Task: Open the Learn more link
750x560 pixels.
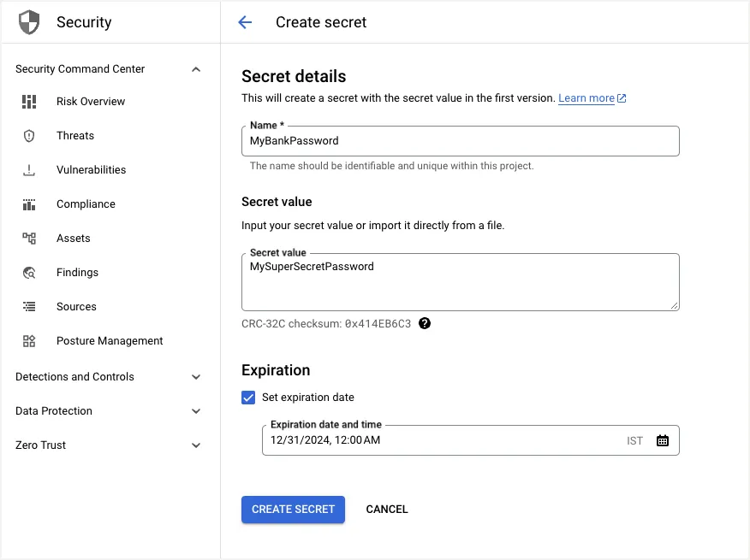Action: click(586, 97)
